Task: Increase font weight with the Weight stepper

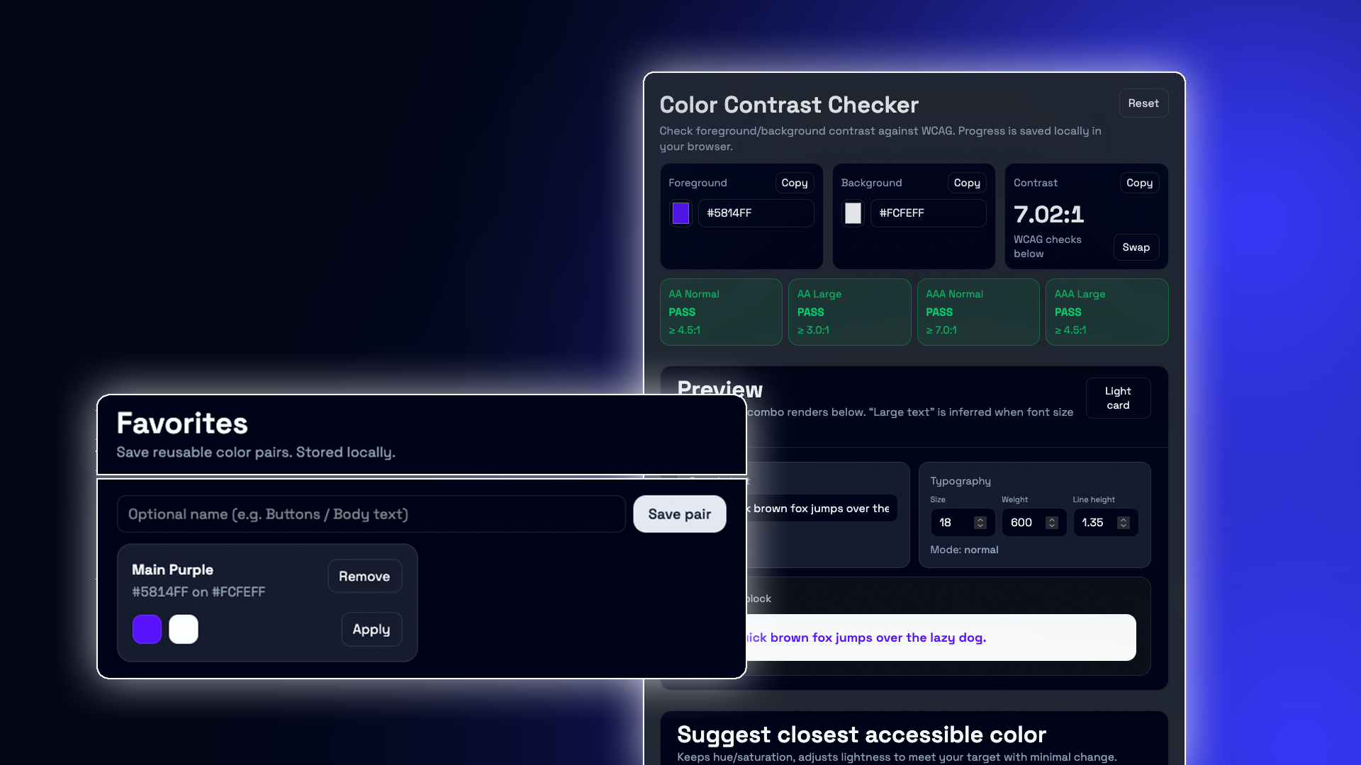Action: coord(1052,518)
